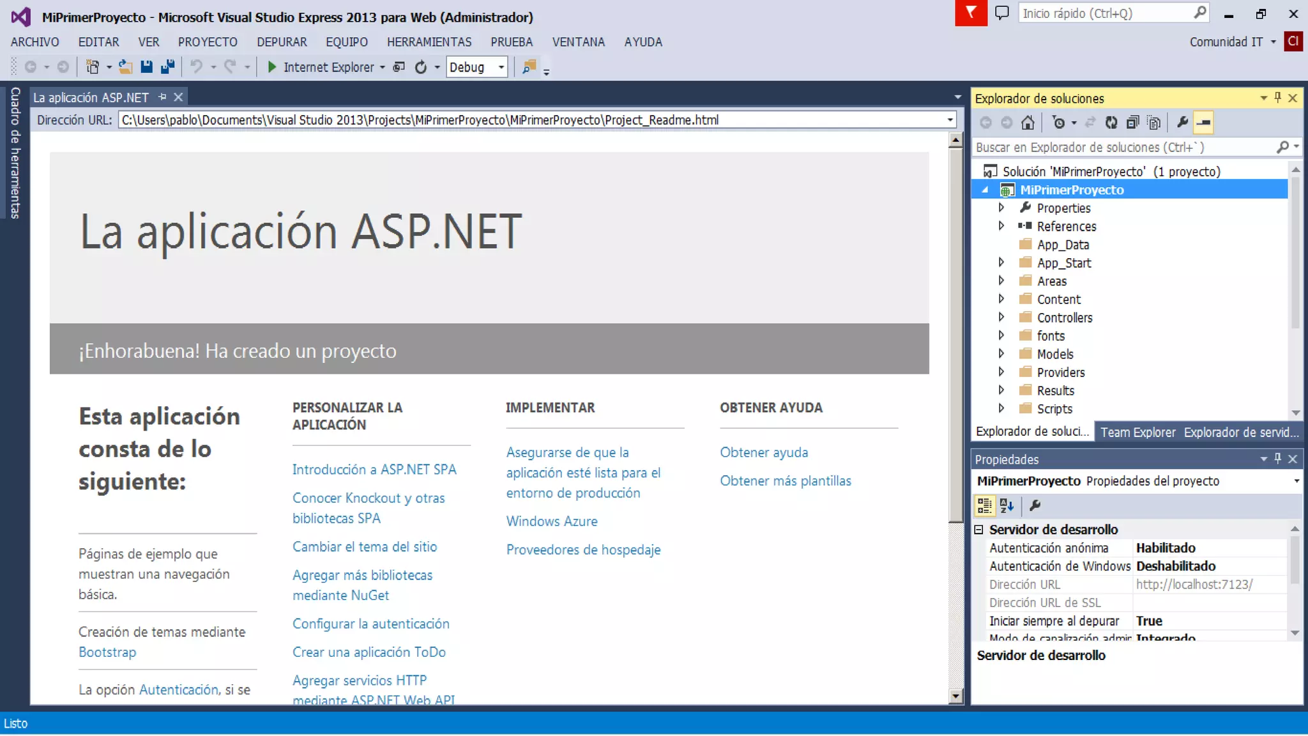Click the Refresh icon in Solution Explorer
The width and height of the screenshot is (1308, 736).
pyautogui.click(x=1111, y=123)
